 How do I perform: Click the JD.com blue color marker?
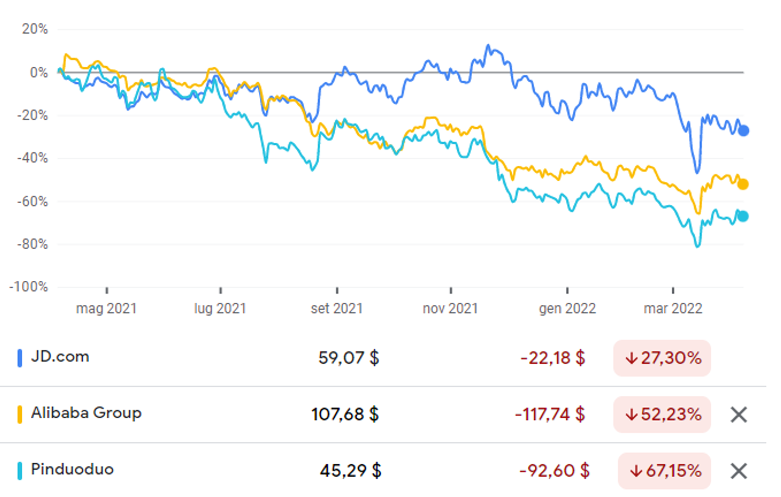pyautogui.click(x=20, y=358)
